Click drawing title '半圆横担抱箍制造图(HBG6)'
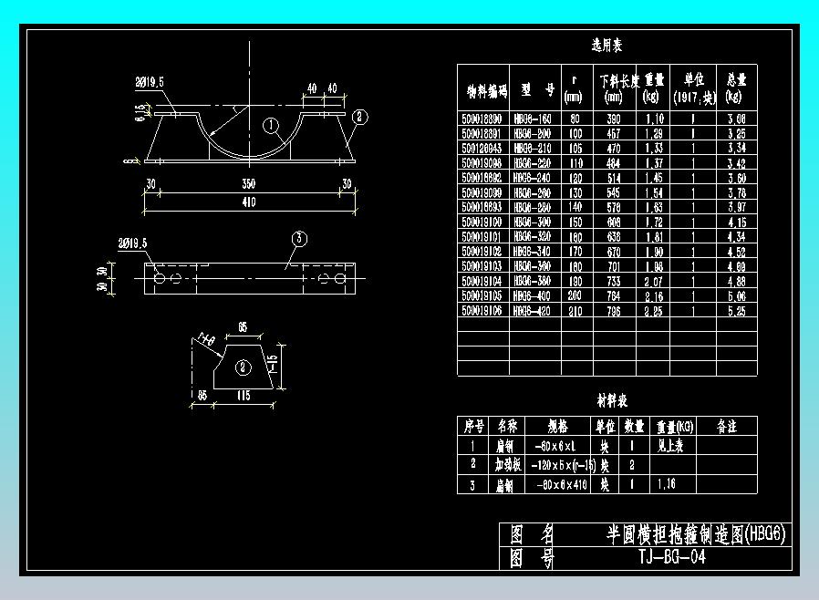 pos(696,534)
